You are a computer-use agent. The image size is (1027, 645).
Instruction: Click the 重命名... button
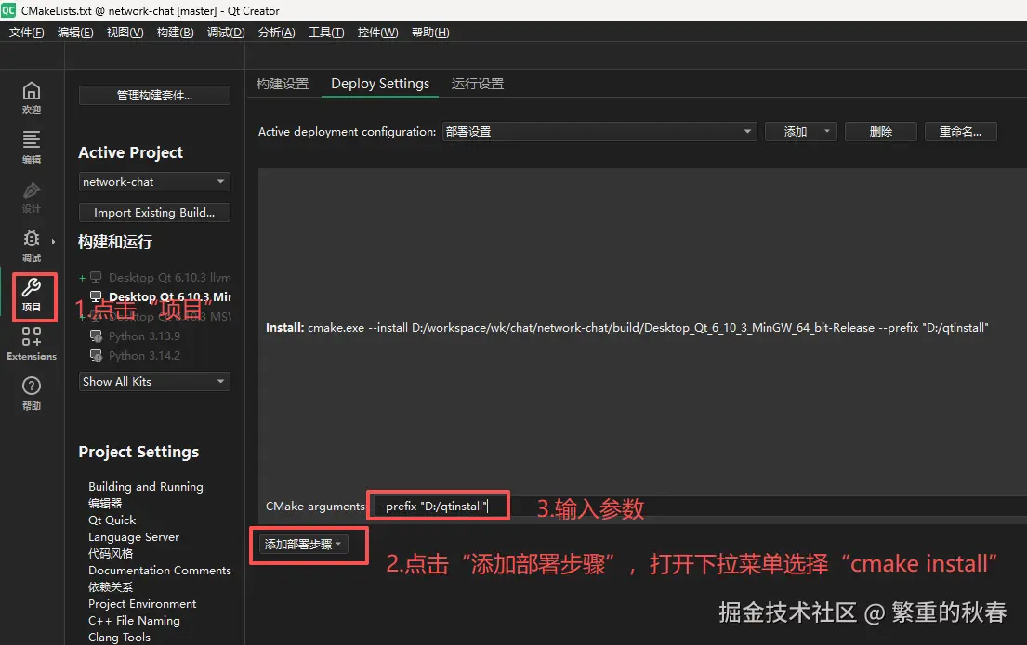(x=961, y=132)
